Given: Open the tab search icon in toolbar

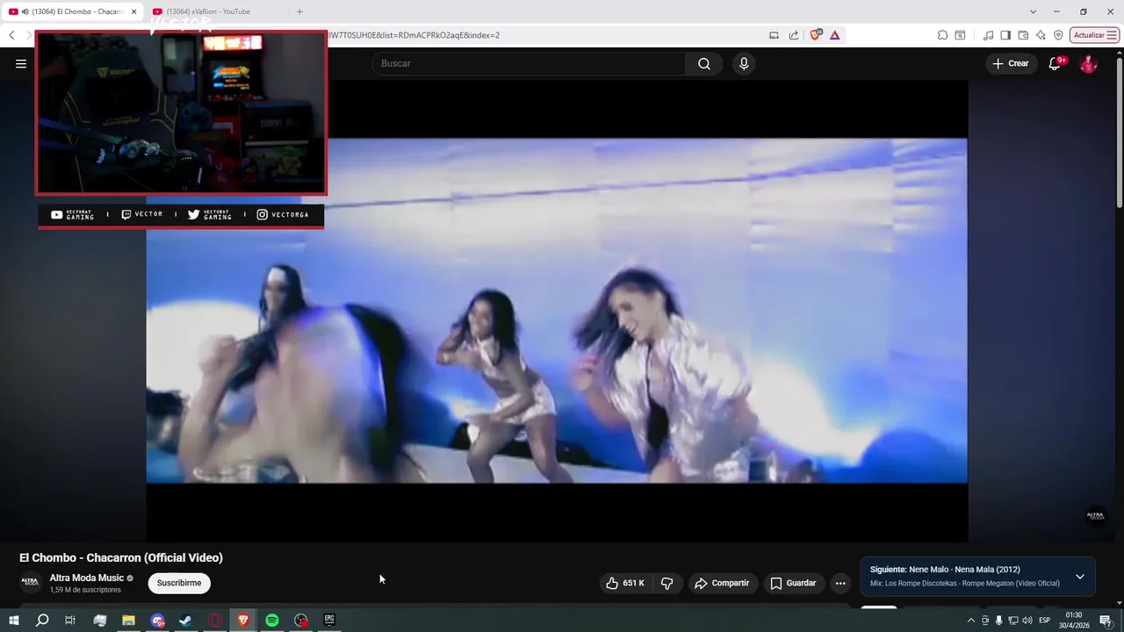Looking at the screenshot, I should point(960,35).
